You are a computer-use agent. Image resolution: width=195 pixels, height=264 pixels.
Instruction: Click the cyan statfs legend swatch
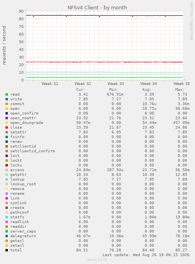[x=7, y=217]
